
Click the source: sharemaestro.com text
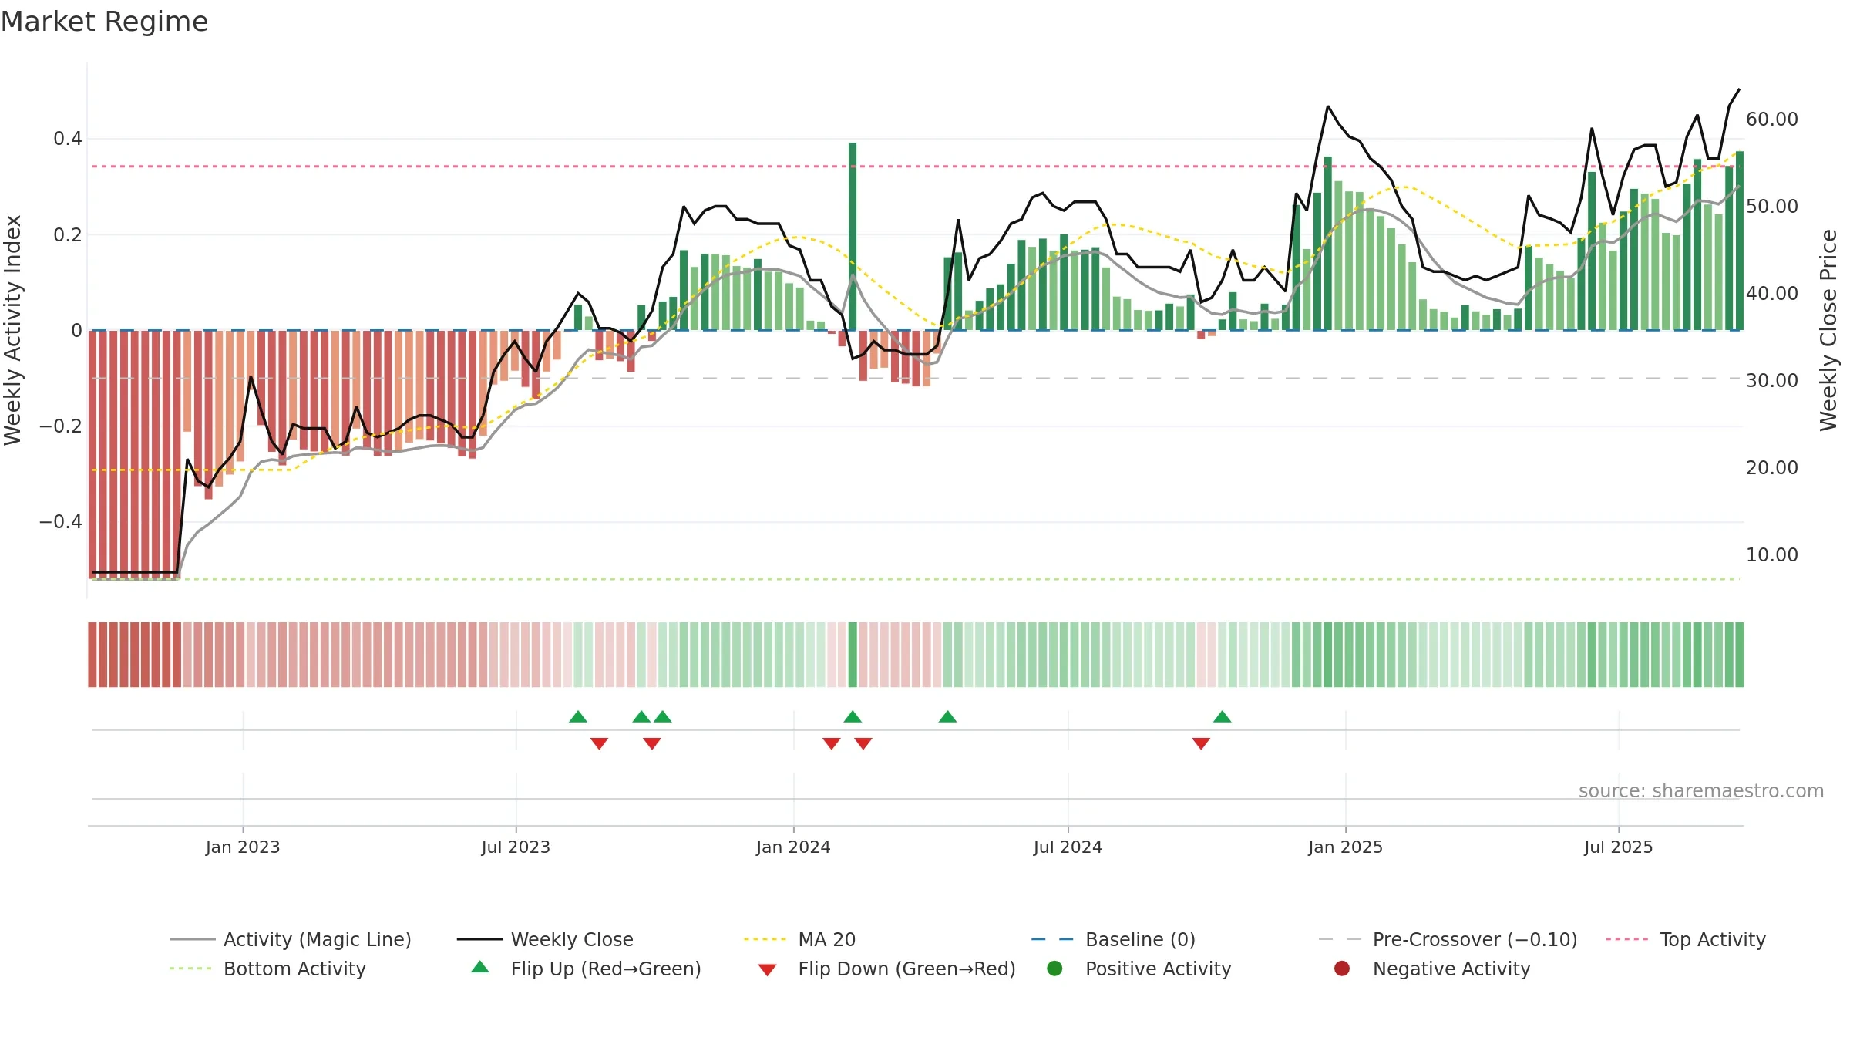(1700, 791)
